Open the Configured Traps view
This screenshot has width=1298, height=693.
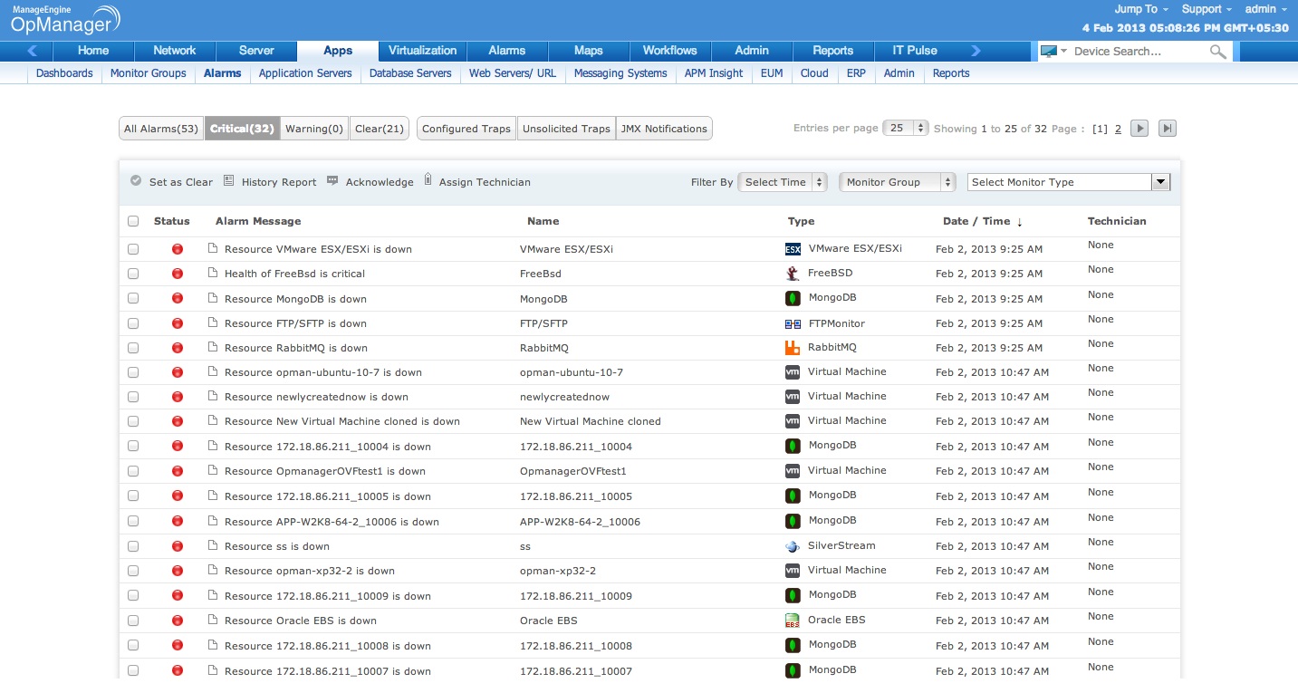[466, 129]
